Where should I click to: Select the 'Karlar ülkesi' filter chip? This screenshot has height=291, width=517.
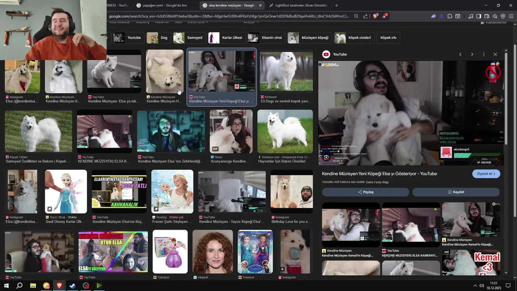[227, 38]
